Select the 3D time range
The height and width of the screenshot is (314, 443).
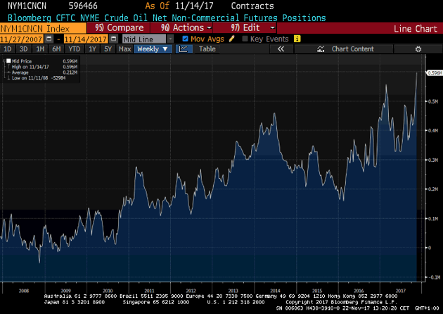coord(23,49)
